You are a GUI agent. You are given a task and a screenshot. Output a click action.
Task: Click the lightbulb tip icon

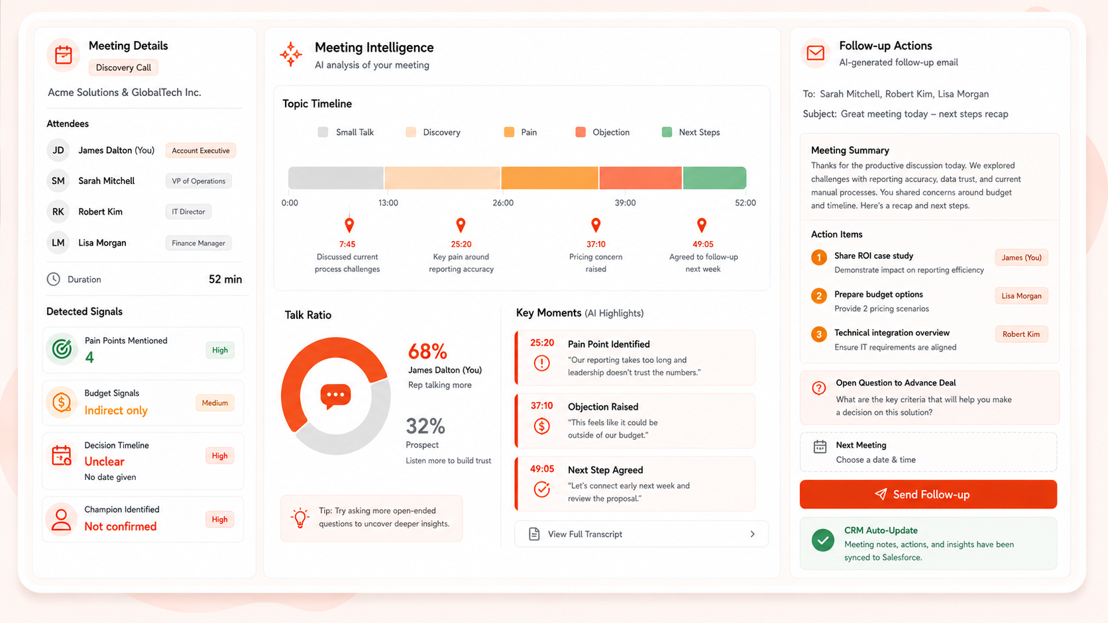pyautogui.click(x=300, y=518)
